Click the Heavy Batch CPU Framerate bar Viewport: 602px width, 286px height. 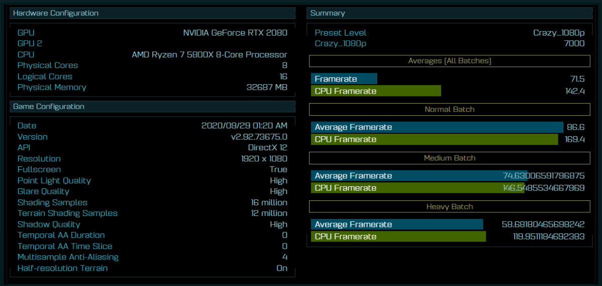[398, 236]
